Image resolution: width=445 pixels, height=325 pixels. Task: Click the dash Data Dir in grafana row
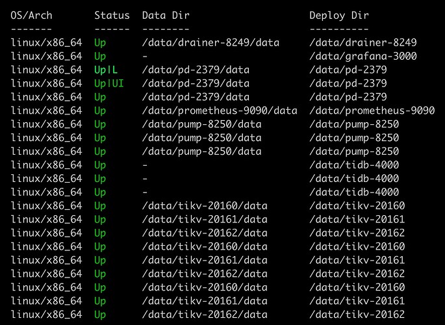[145, 56]
